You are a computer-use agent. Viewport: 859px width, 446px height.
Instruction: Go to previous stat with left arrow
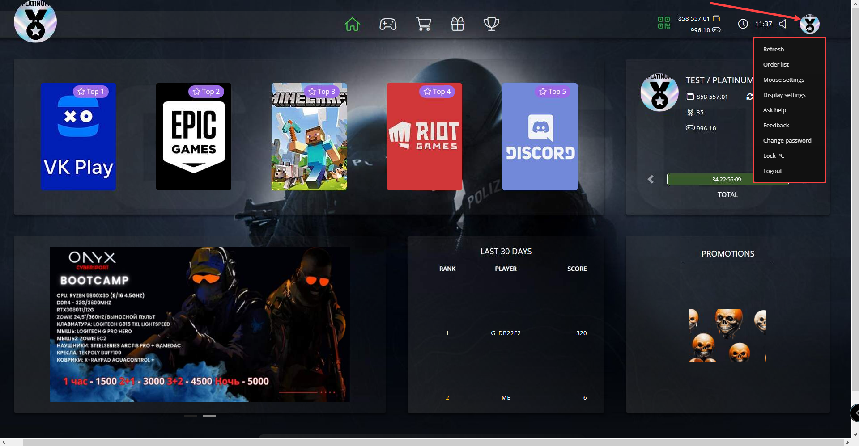point(651,179)
